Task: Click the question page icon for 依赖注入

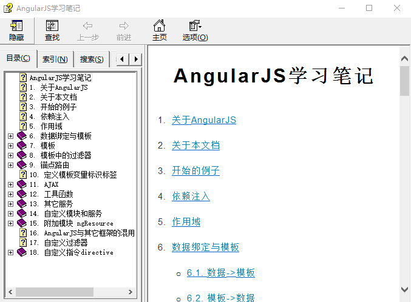Action: point(23,116)
